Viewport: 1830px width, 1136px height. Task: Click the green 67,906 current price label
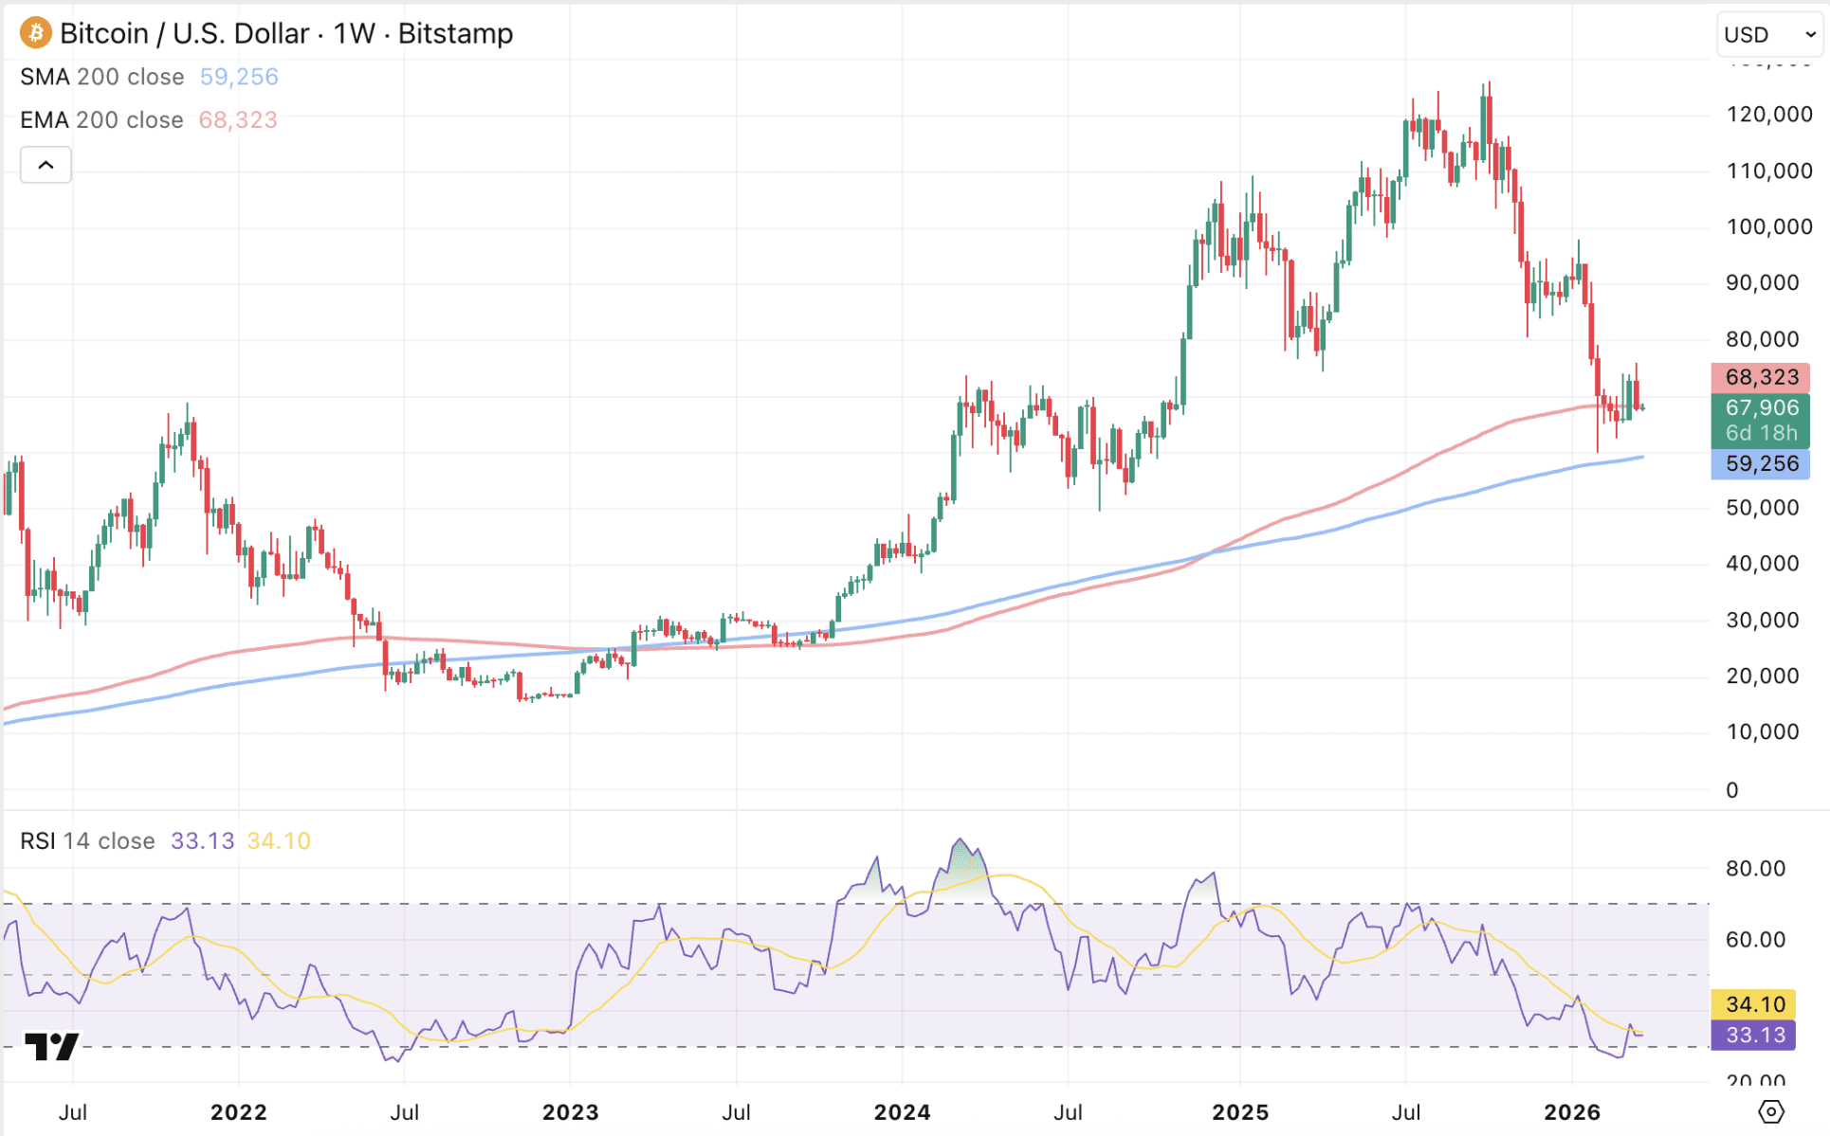(1761, 408)
